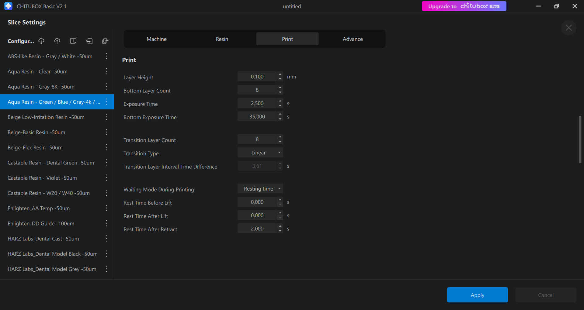Click the Layer Height value field
The height and width of the screenshot is (310, 584).
[x=257, y=77]
